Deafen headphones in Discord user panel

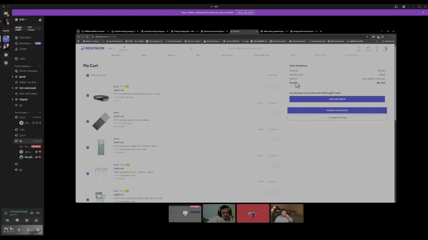(x=28, y=230)
